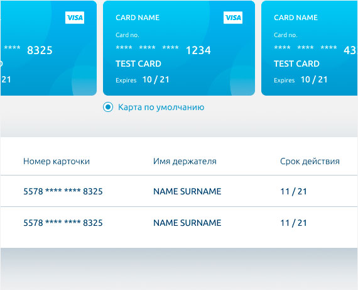Click the TEST CARD name on the middle card

(x=138, y=64)
